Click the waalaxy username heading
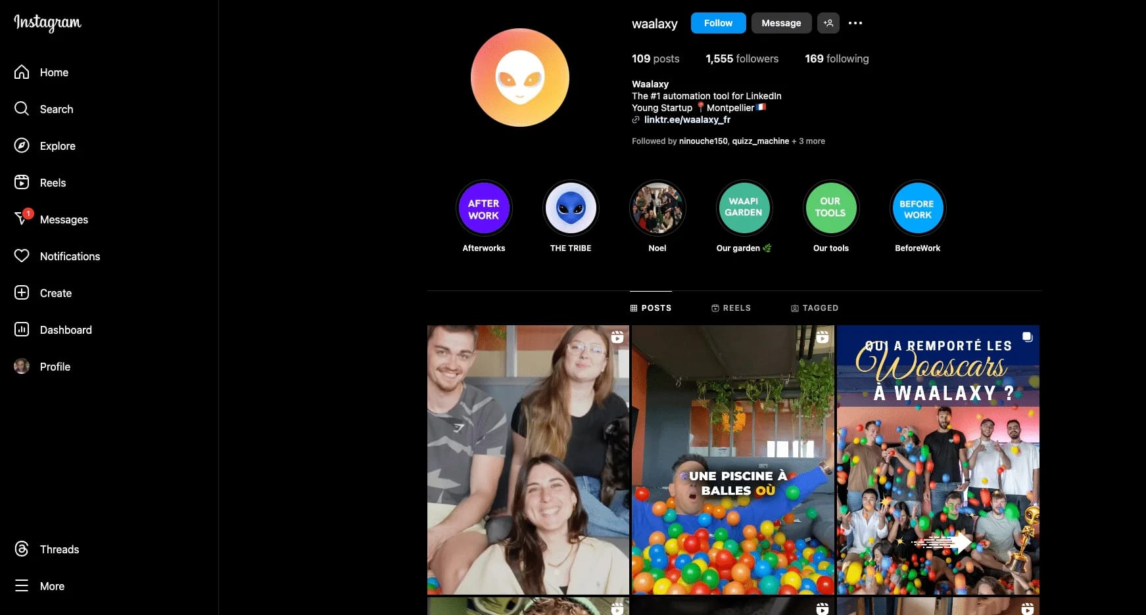 [654, 24]
